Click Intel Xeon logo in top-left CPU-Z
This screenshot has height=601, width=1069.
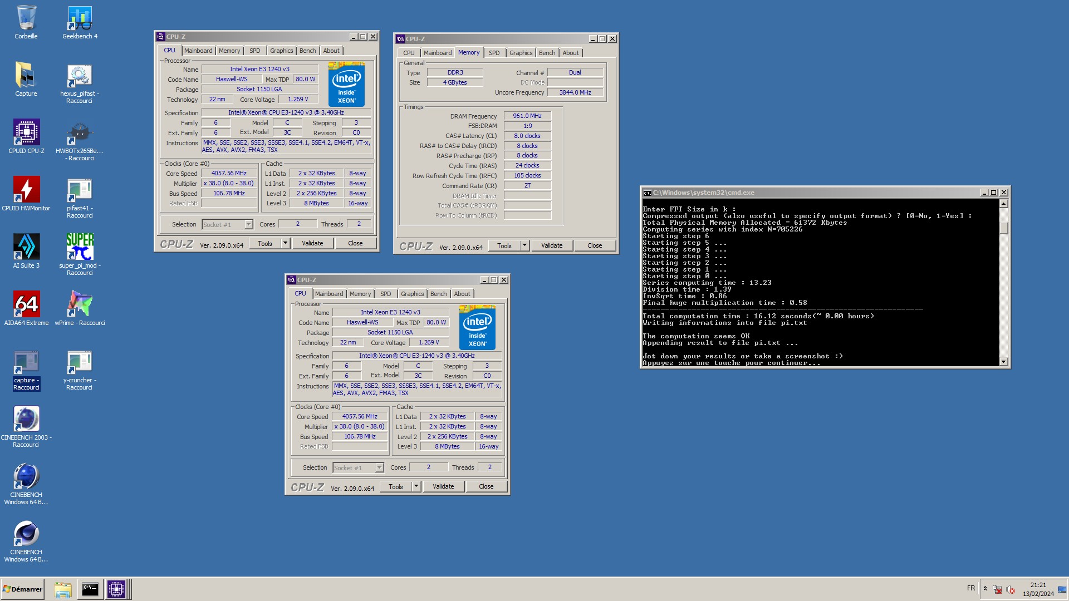(x=346, y=85)
